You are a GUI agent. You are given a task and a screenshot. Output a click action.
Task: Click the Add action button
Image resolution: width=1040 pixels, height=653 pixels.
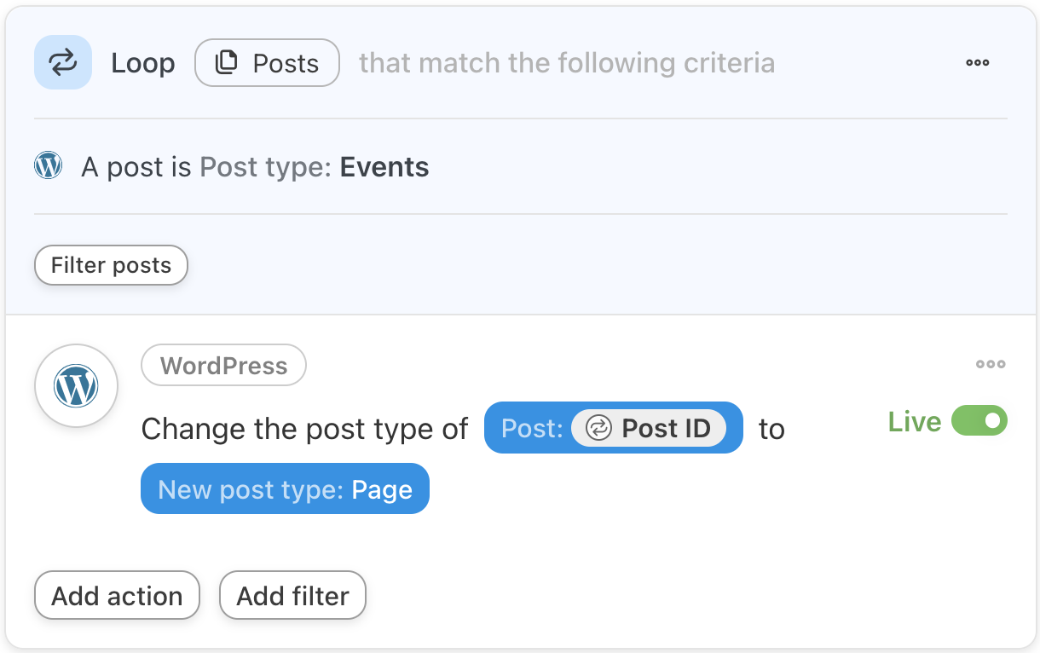point(117,596)
